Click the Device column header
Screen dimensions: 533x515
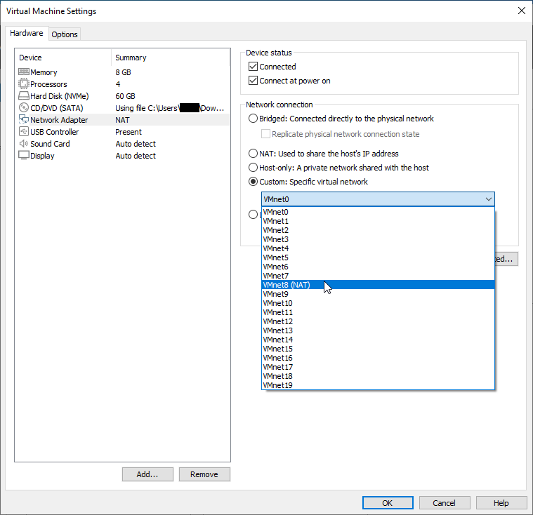point(63,58)
